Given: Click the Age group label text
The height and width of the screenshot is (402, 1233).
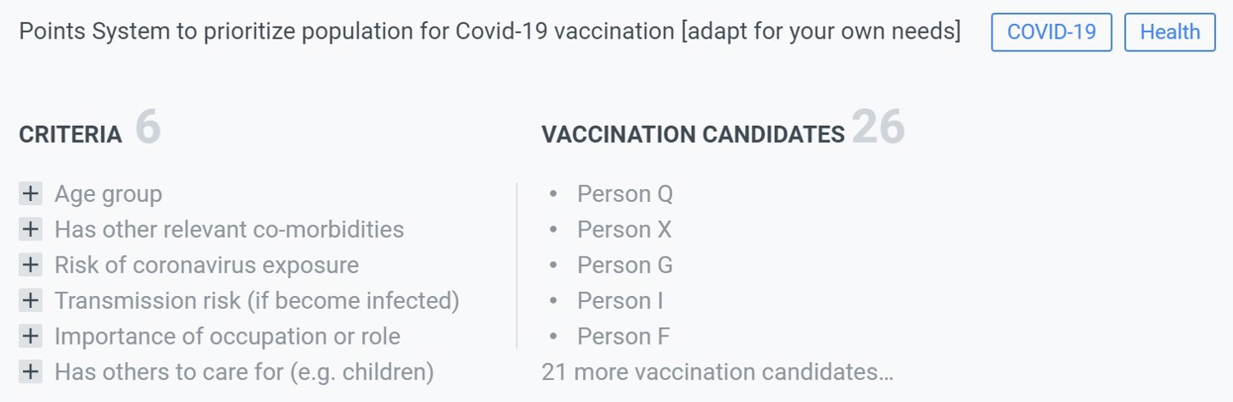Looking at the screenshot, I should click(108, 194).
